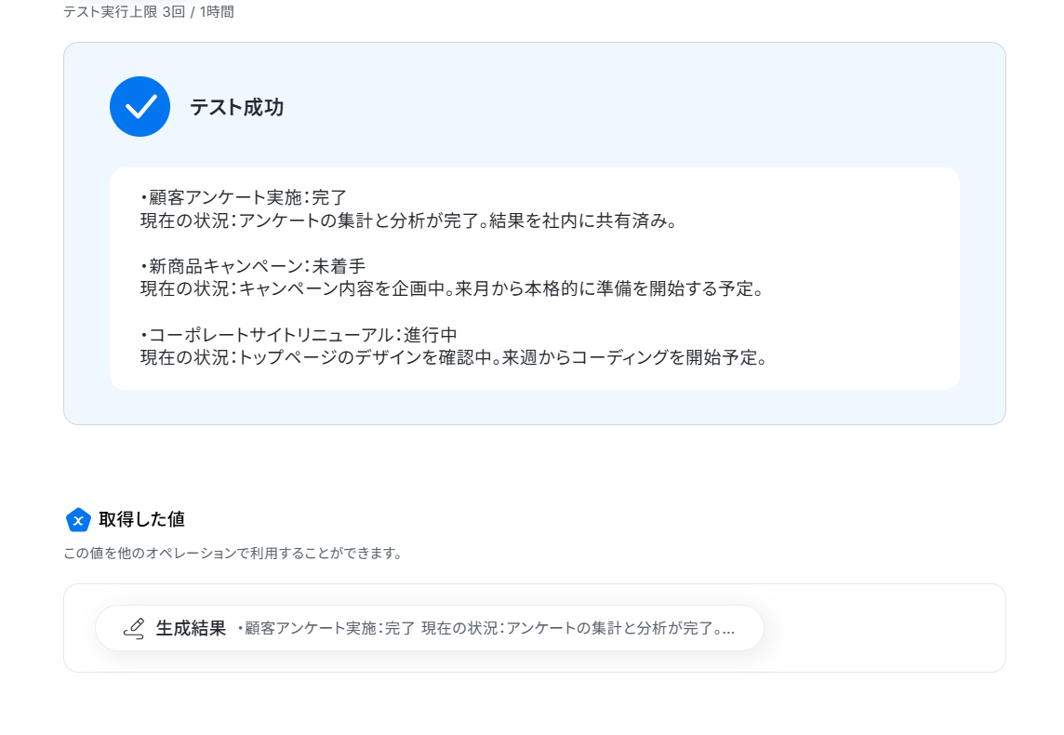
Task: Click the キャンペーン内容を企画中 status sentence
Action: tap(453, 288)
